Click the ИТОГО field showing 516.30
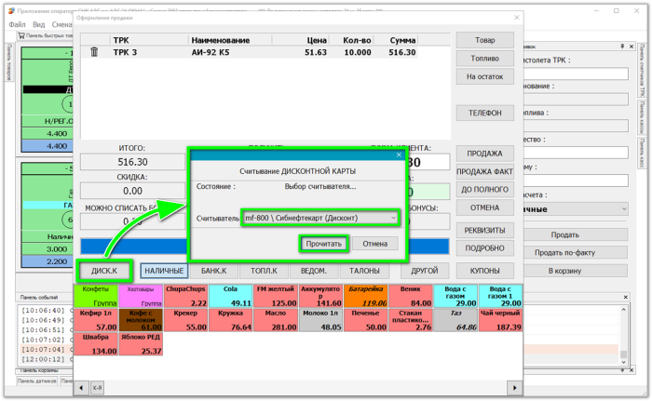The width and height of the screenshot is (652, 401). (132, 162)
